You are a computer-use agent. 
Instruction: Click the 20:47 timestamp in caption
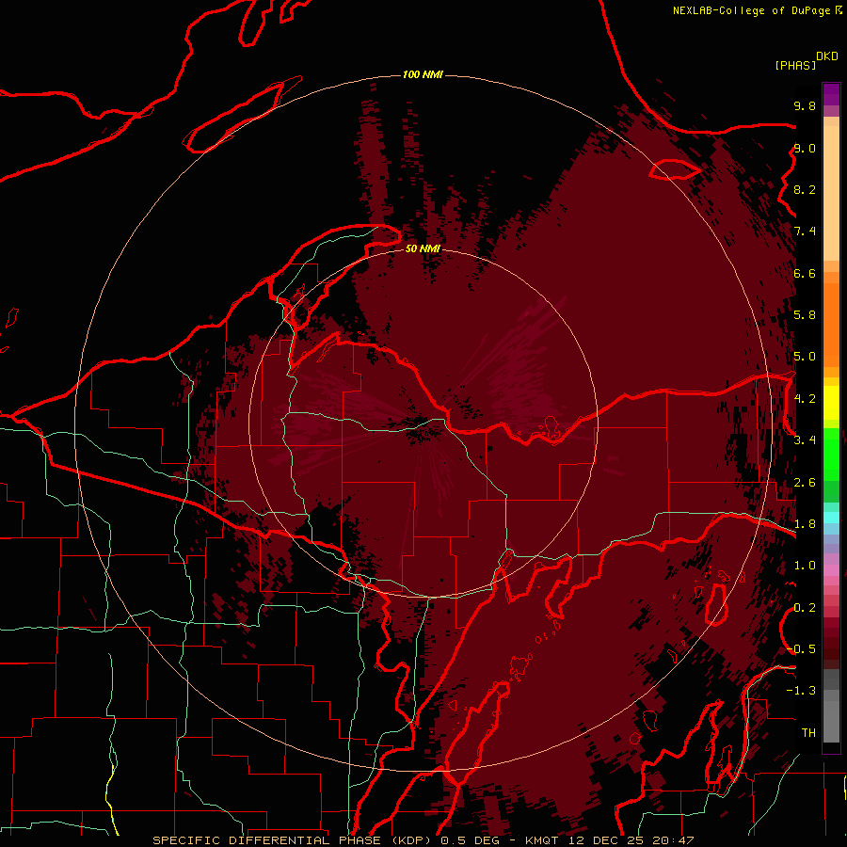coord(673,840)
